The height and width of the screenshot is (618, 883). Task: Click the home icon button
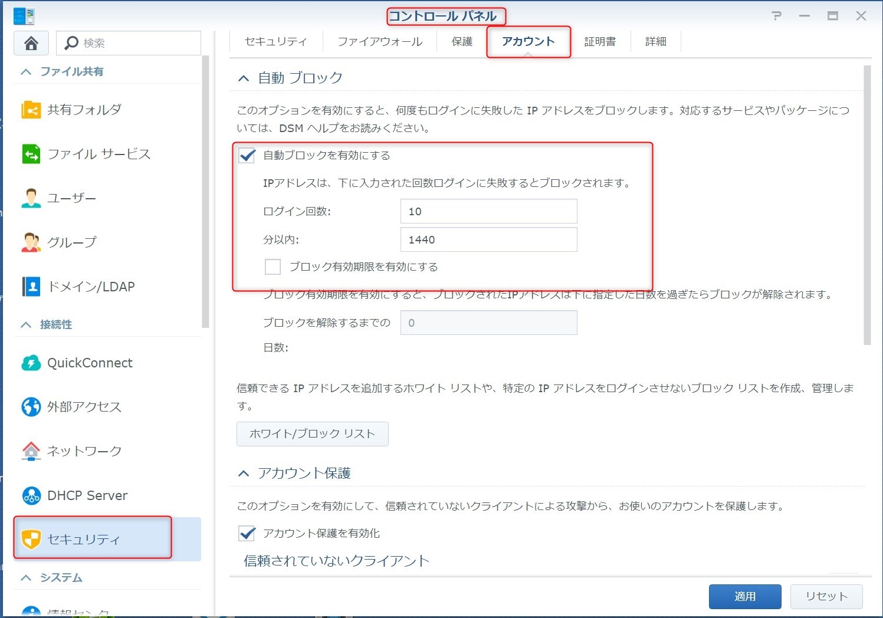click(31, 43)
